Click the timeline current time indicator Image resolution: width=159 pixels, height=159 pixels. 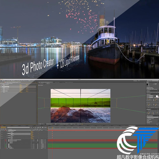[52, 128]
